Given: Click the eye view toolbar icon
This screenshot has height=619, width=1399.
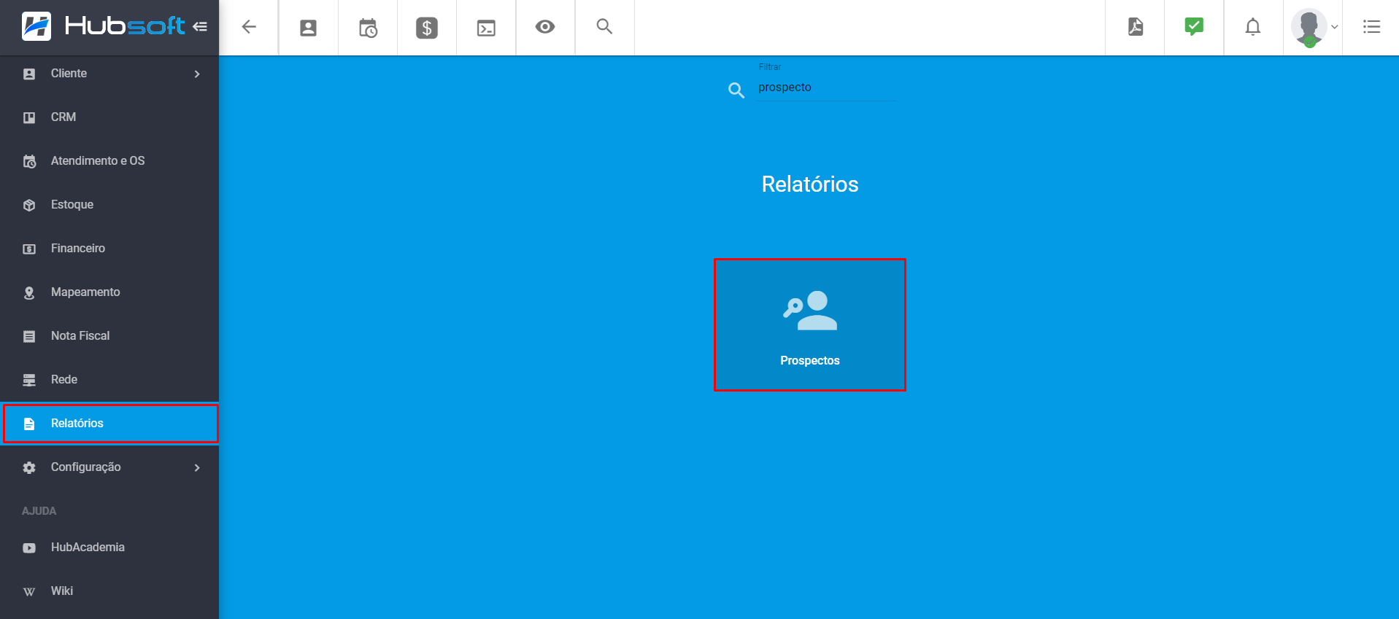Looking at the screenshot, I should click(x=545, y=27).
